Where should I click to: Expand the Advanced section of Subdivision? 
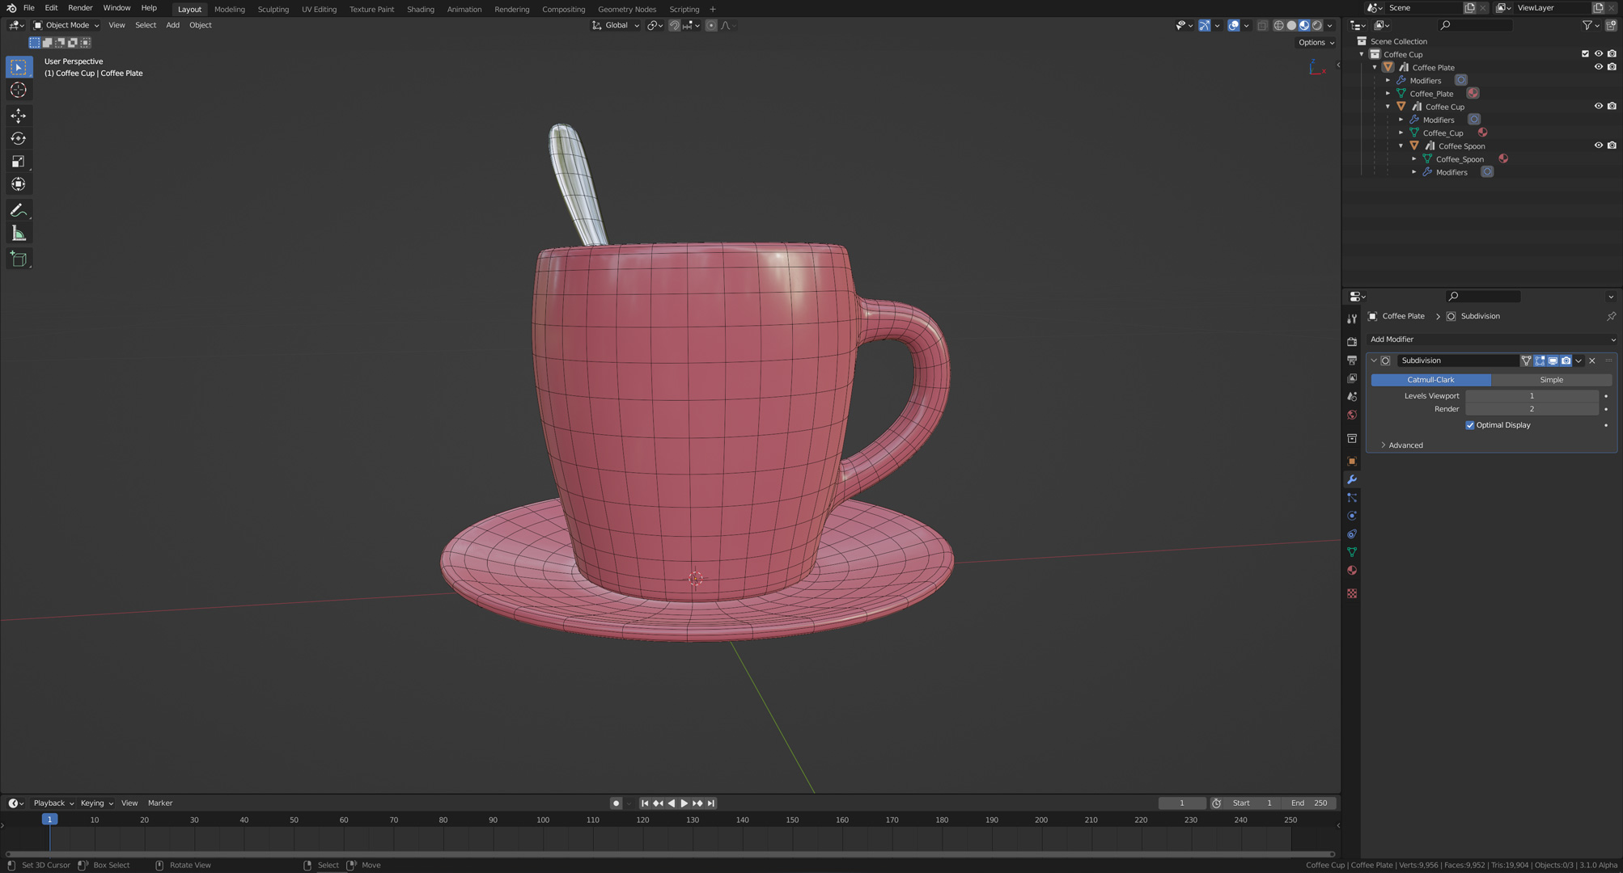(x=1405, y=445)
